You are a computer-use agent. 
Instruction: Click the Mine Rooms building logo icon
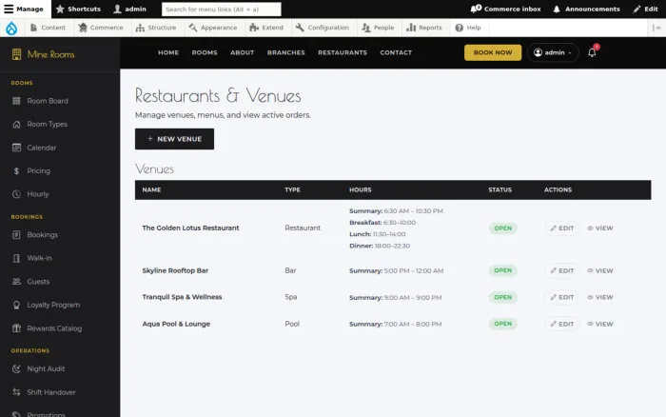16,54
